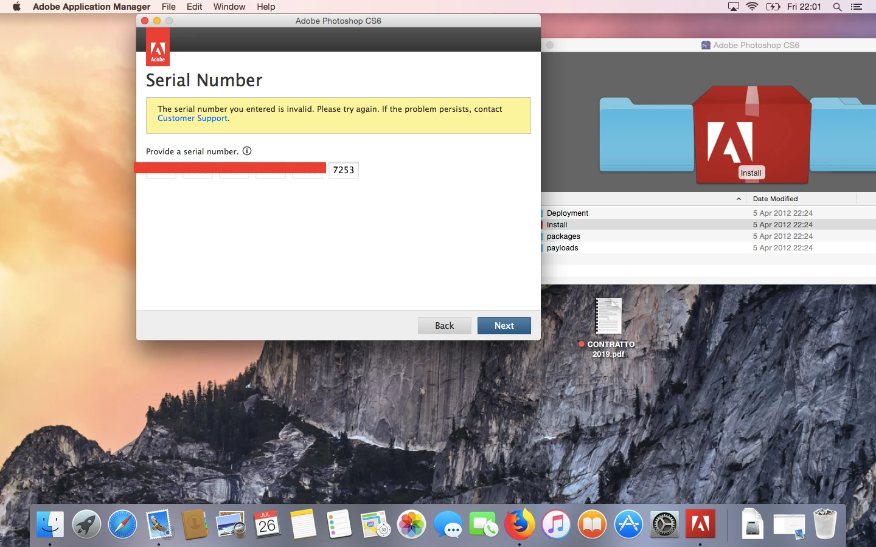Image resolution: width=876 pixels, height=547 pixels.
Task: Open Contacts book icon in dock
Action: tap(195, 524)
